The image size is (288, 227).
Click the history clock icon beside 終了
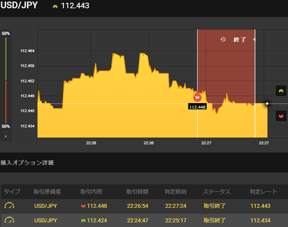[x=223, y=40]
